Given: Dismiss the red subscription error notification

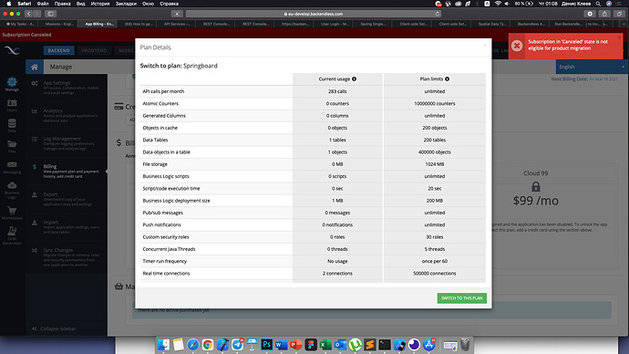Looking at the screenshot, I should 619,36.
